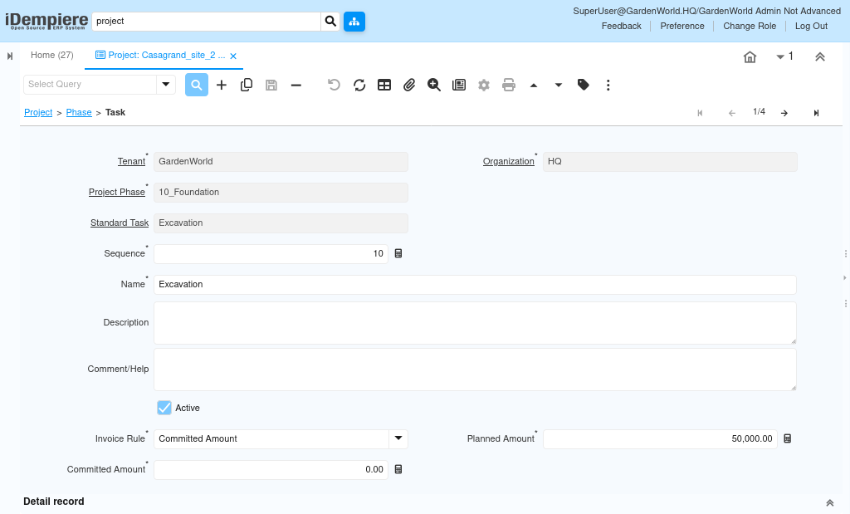Click the New Record plus icon
Image resolution: width=850 pixels, height=514 pixels.
(x=222, y=85)
